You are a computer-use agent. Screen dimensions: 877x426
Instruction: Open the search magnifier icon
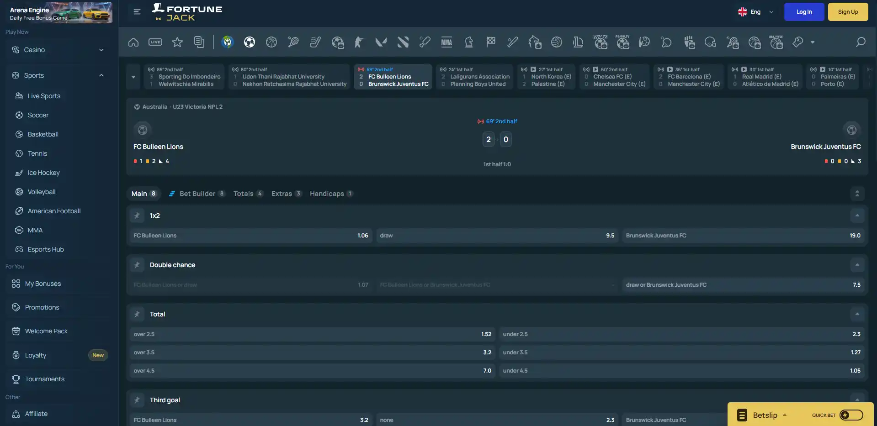(861, 42)
